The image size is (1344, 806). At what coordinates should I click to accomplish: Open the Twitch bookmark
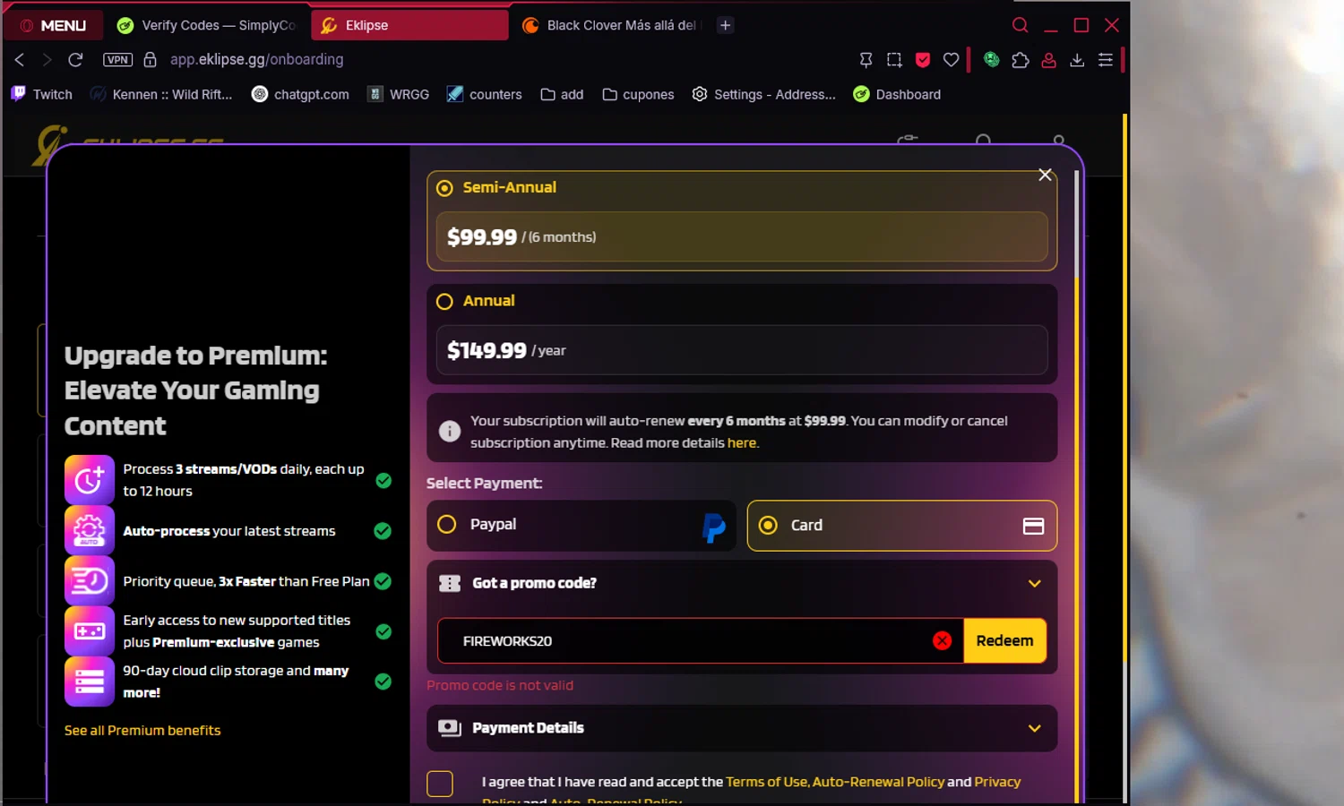click(x=42, y=94)
